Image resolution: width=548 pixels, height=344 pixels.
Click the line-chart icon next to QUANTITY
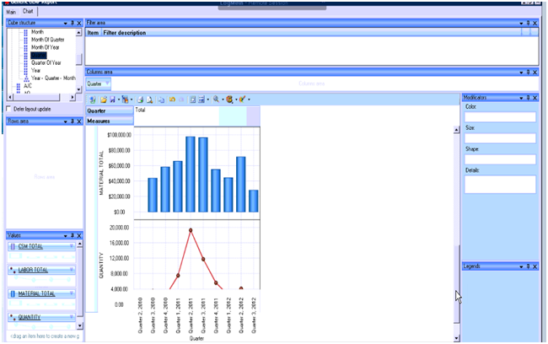[13, 317]
